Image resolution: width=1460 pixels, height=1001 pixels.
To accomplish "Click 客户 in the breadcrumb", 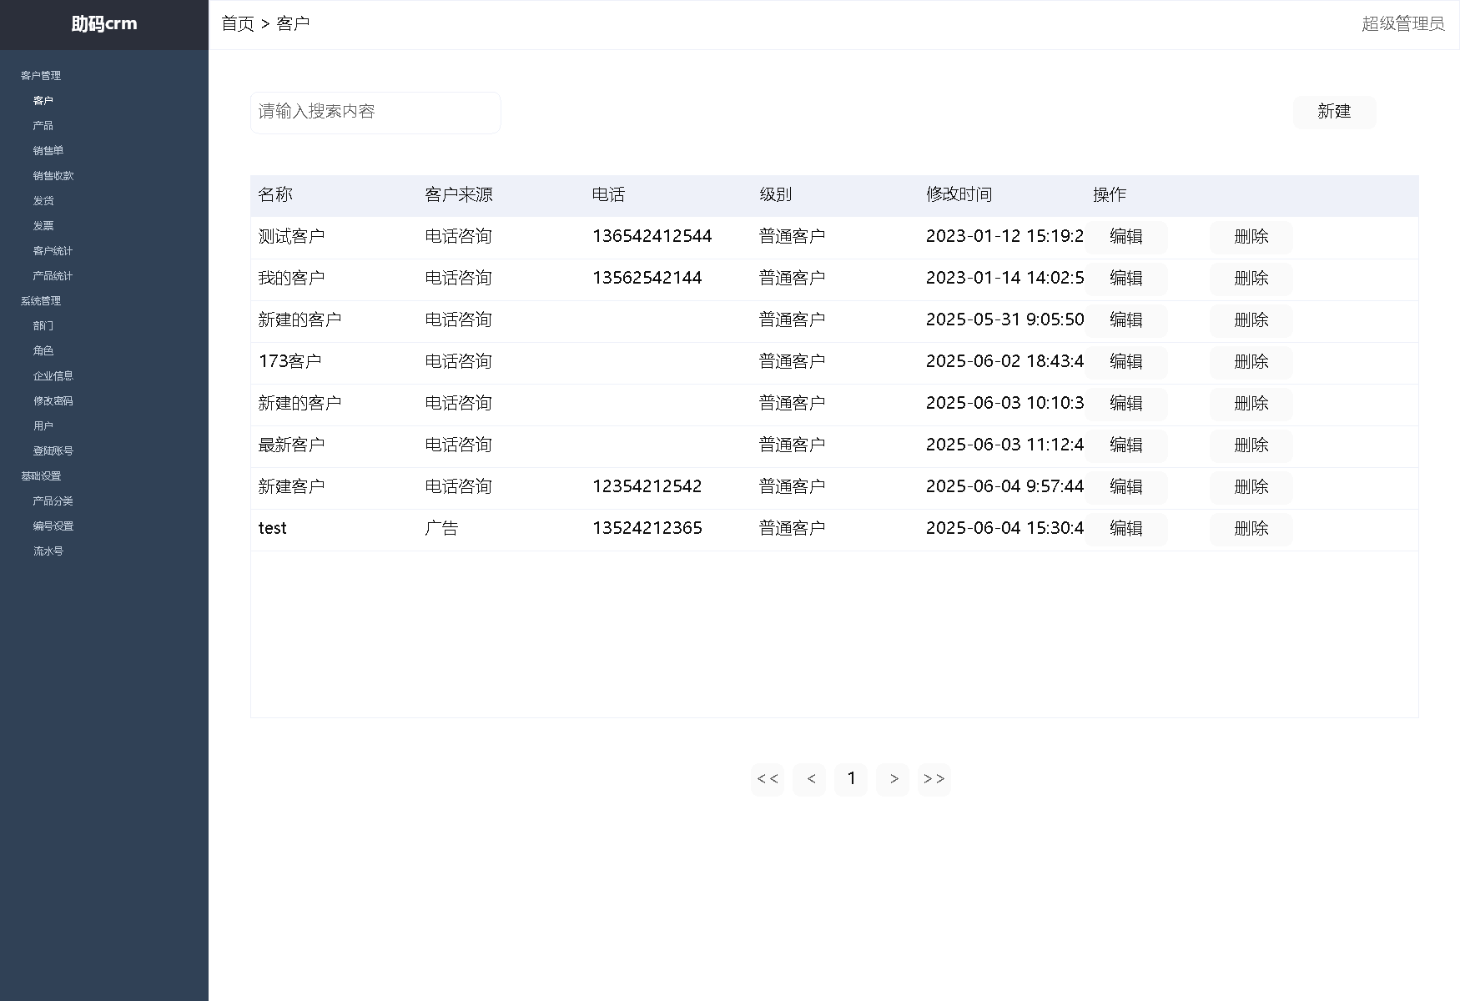I will coord(293,23).
